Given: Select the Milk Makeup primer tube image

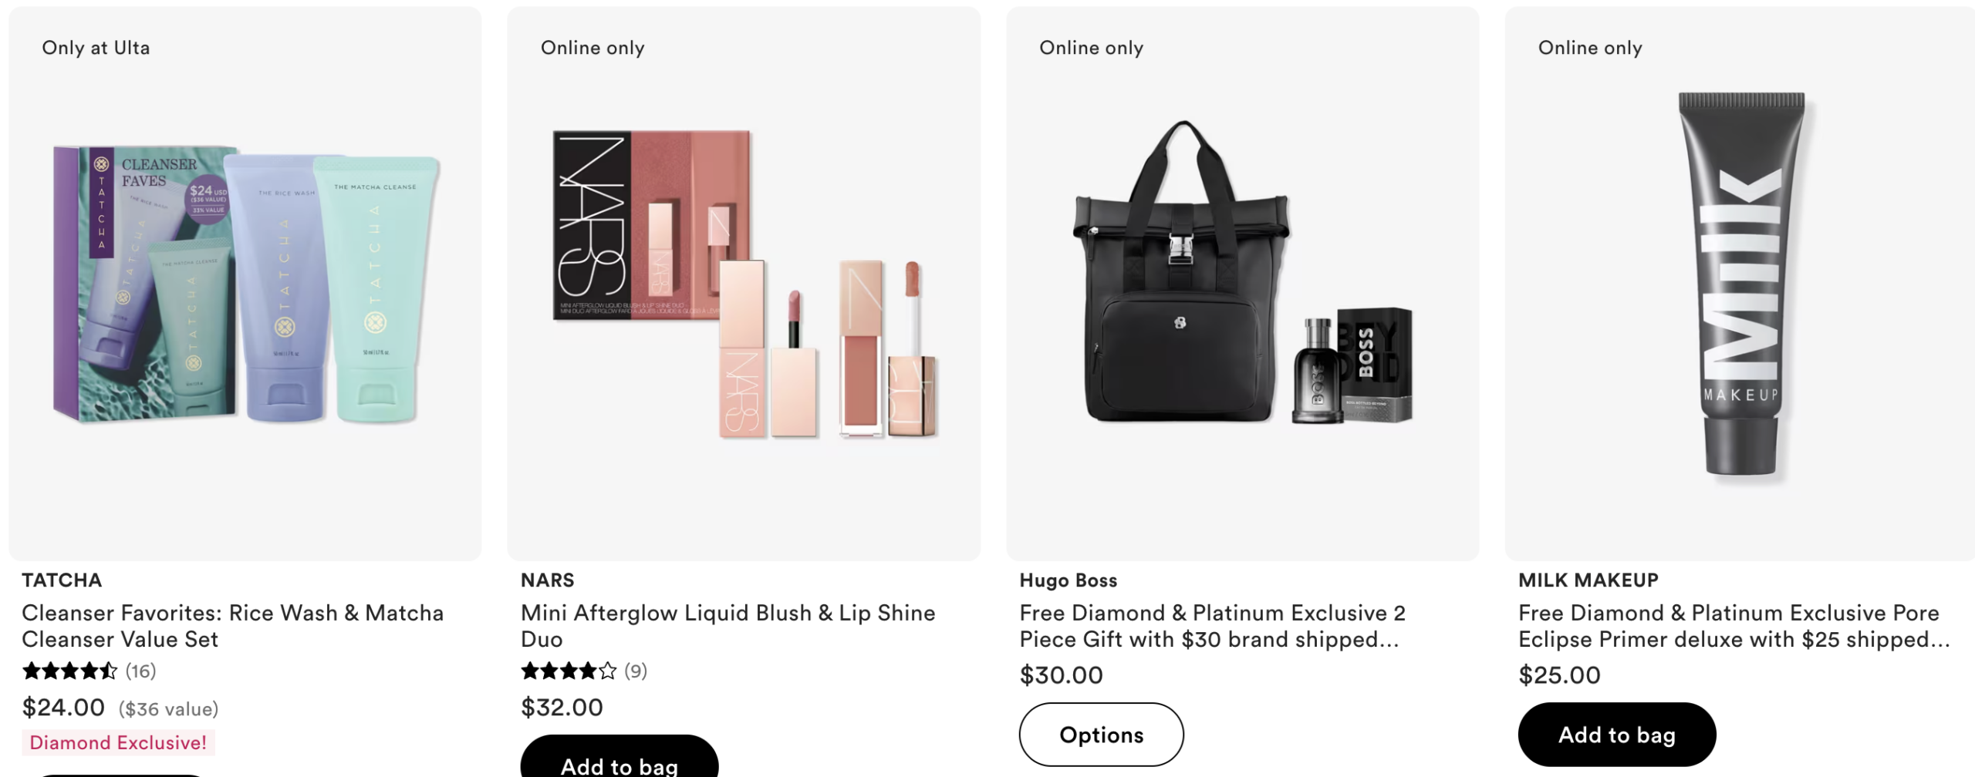Looking at the screenshot, I should pyautogui.click(x=1740, y=285).
